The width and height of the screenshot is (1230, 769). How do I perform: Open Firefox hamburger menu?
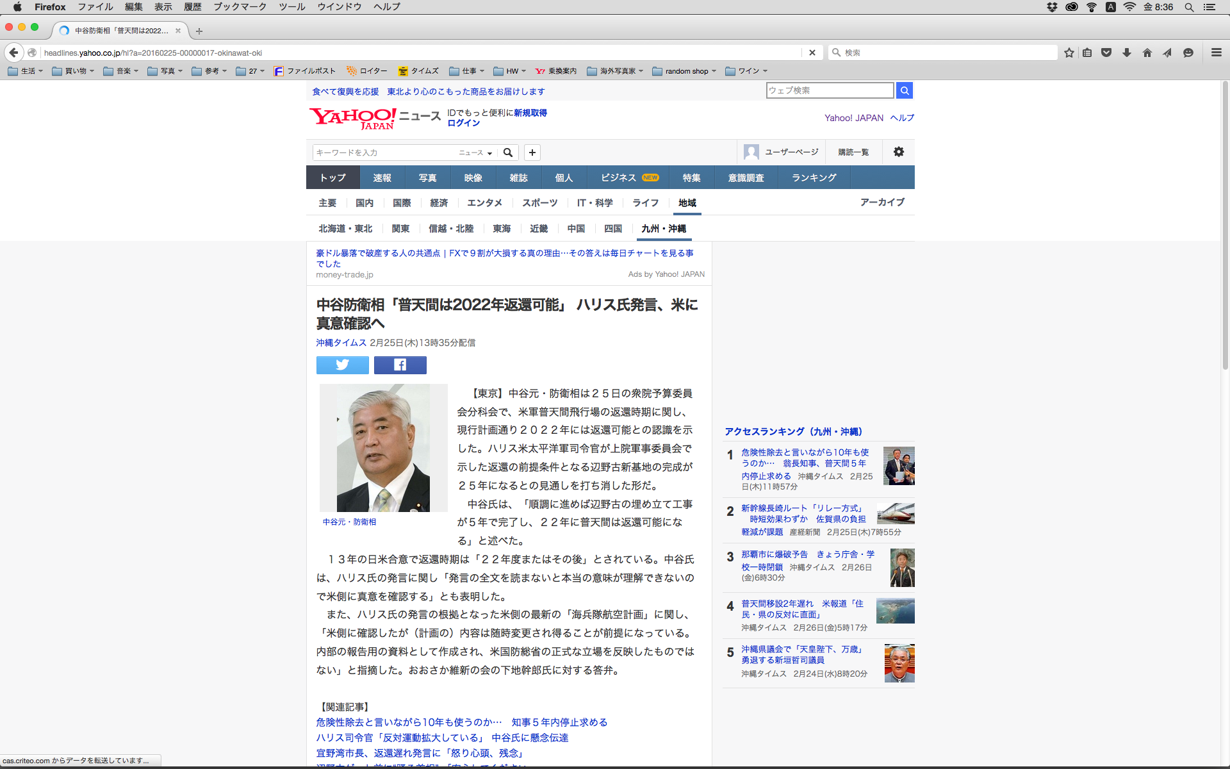[1216, 53]
